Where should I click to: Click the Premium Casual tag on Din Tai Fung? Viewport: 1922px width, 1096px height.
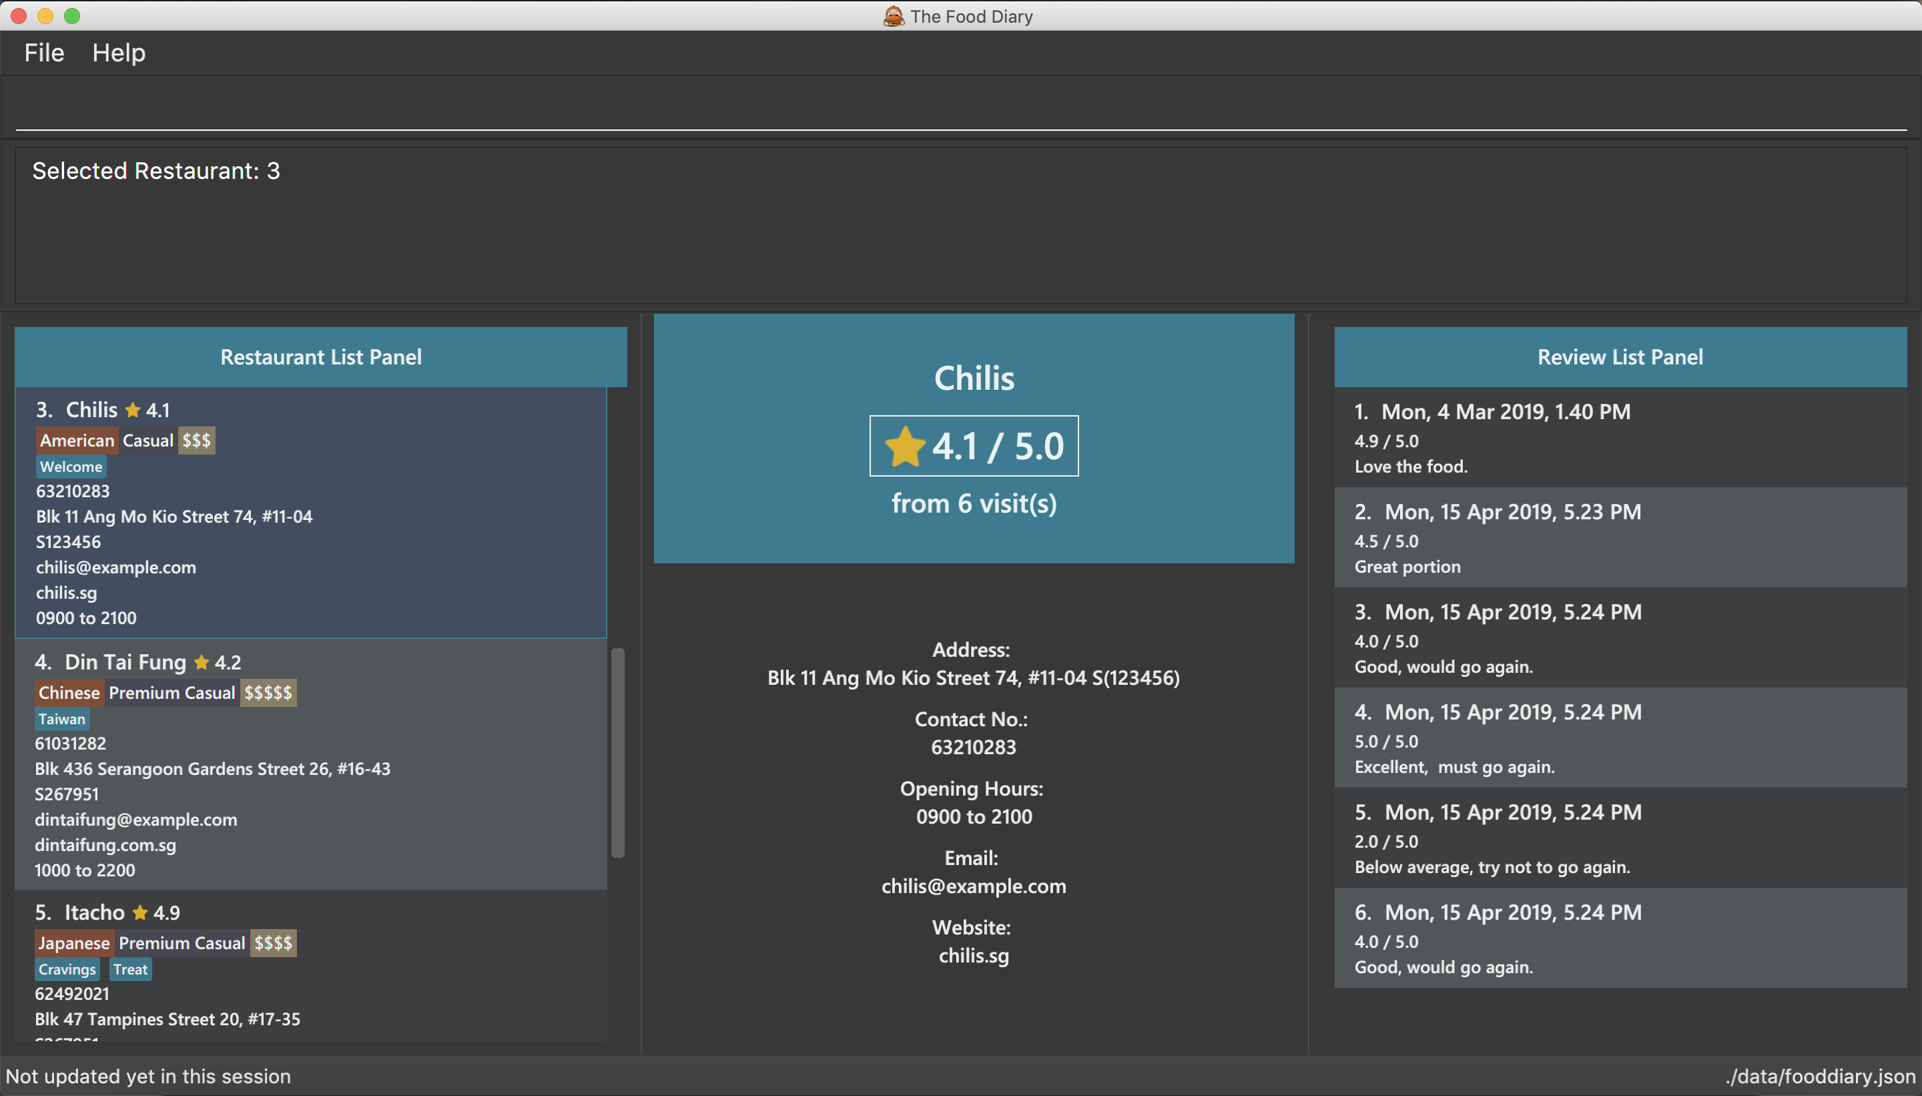(172, 691)
